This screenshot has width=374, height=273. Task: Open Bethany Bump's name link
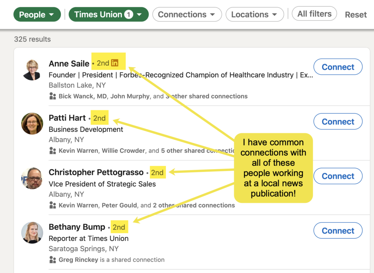77,227
